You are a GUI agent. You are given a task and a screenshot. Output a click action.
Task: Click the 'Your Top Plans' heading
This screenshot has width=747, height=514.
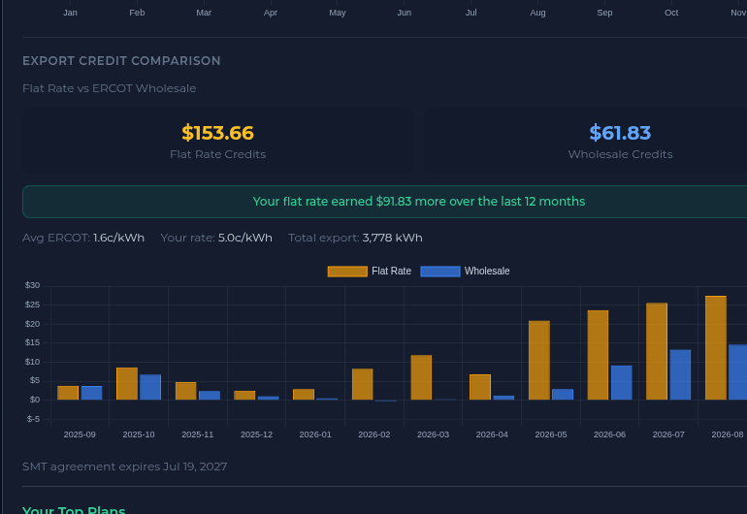[x=74, y=510]
